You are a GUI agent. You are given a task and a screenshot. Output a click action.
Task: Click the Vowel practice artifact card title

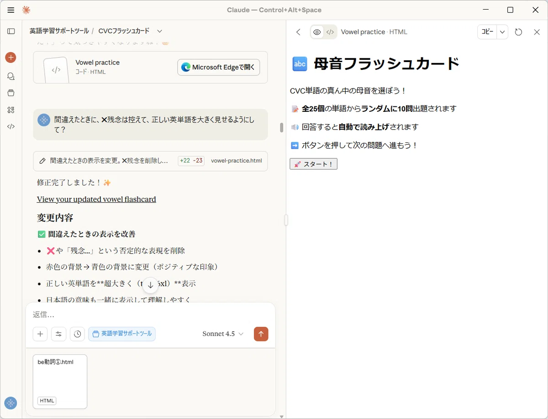tap(97, 63)
